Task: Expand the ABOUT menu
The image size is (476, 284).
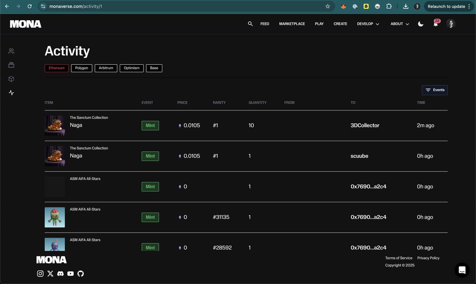Action: click(400, 24)
